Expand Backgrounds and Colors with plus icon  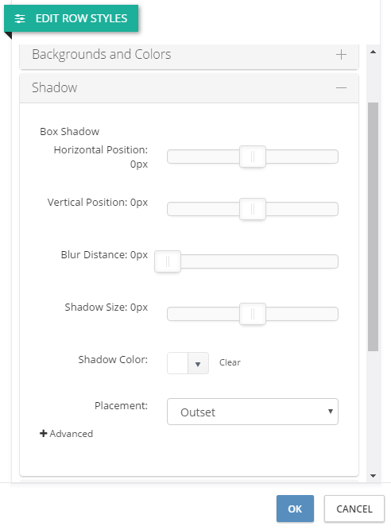[x=341, y=55]
